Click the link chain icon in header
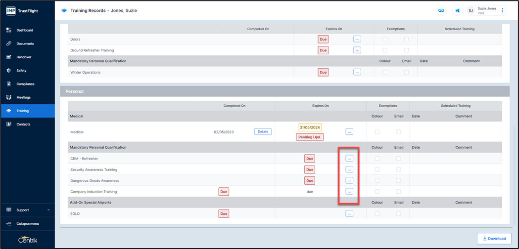 (x=441, y=10)
